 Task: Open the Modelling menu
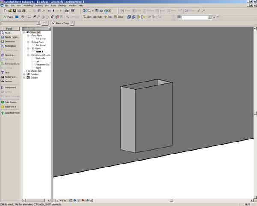[27, 6]
